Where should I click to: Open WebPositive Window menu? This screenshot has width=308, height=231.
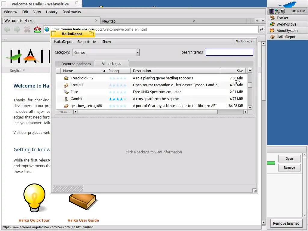[x=11, y=12]
